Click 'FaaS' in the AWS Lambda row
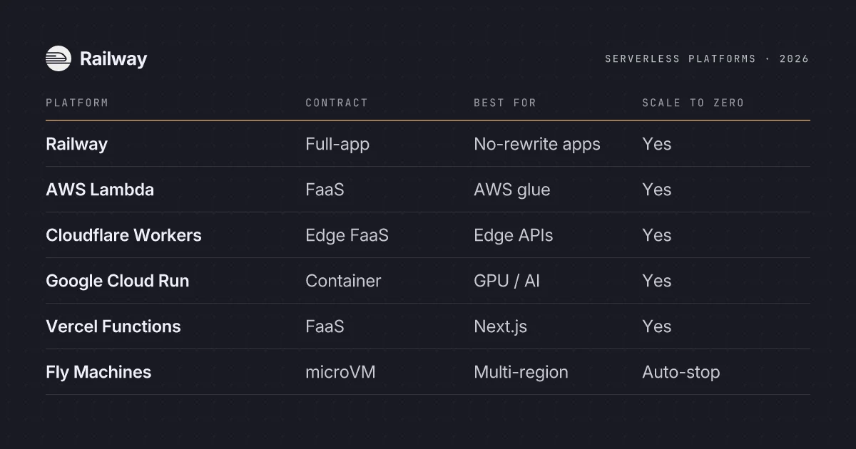The image size is (856, 449). point(325,190)
